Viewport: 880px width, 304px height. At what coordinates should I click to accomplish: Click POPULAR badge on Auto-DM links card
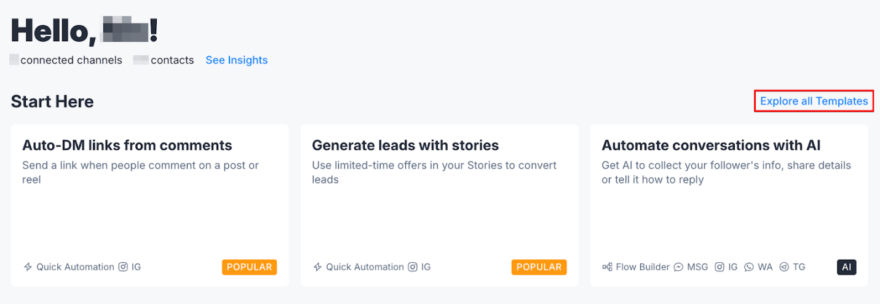[x=249, y=267]
